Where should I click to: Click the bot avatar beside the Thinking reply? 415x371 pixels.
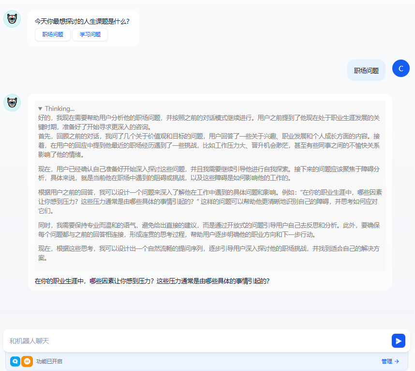[12, 103]
